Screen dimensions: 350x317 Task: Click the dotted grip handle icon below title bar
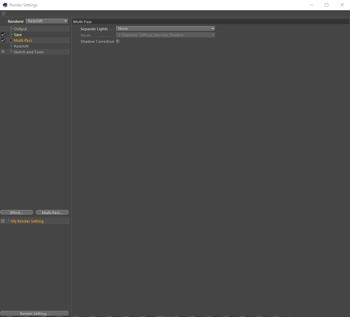[4, 13]
